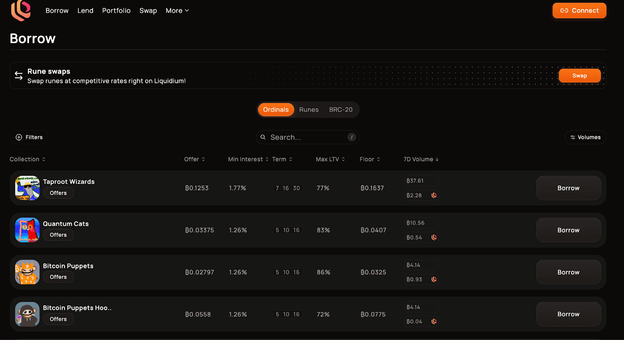
Task: Click Borrow in the Bitcoin Puppets 86% row
Action: (569, 272)
